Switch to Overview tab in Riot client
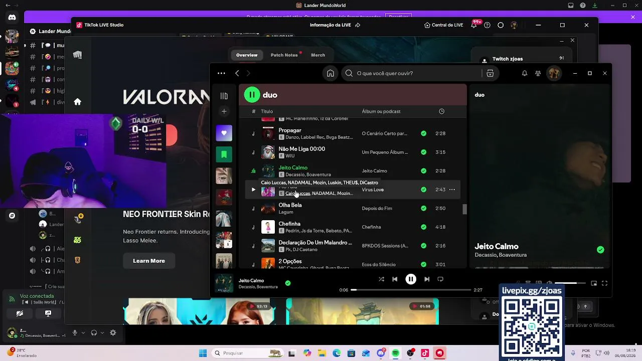 pos(247,55)
